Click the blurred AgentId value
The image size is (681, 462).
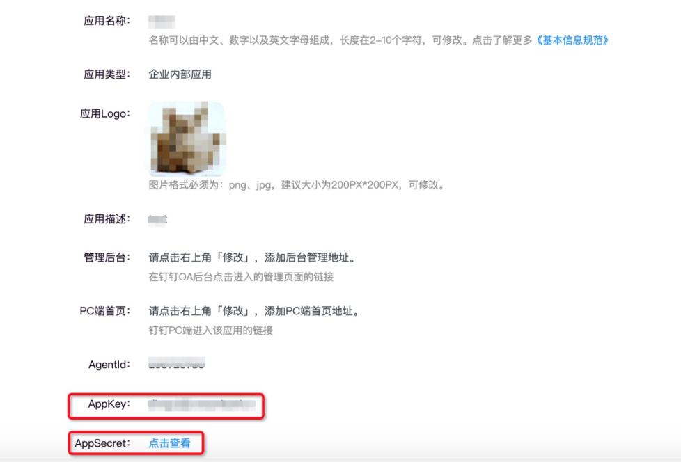pos(177,364)
